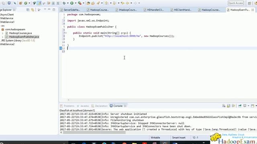Select JRE System Library node
Screen dimensions: 257x144
tap(18, 40)
